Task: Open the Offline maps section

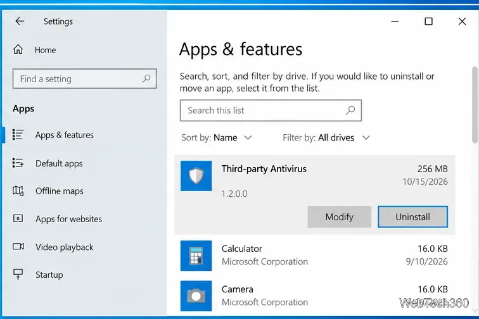Action: click(x=60, y=191)
